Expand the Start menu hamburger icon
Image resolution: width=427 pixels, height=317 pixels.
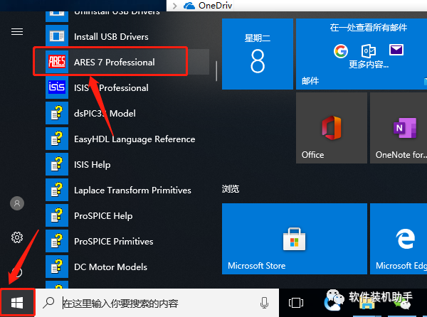[17, 32]
